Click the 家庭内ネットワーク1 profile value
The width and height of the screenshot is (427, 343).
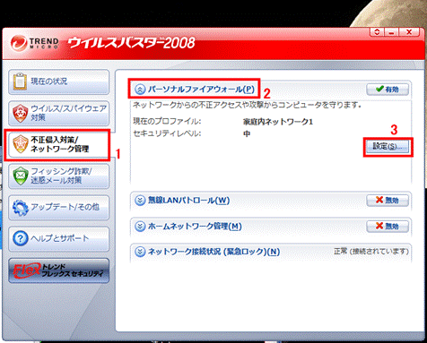click(278, 122)
